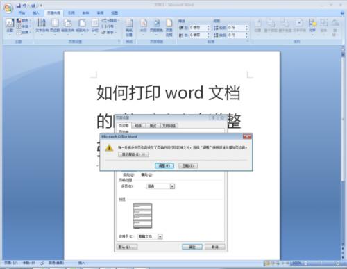Open the Columns (分栏) ribbon button
The image size is (347, 269).
tap(95, 26)
